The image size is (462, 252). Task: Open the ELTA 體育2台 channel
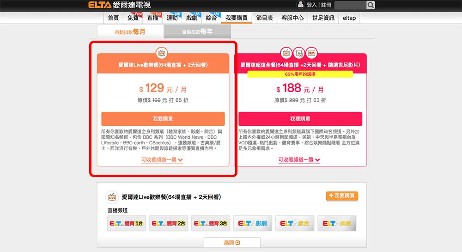pos(169,223)
